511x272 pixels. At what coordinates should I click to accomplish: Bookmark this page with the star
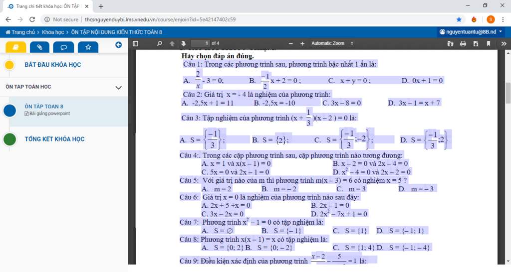tap(459, 19)
